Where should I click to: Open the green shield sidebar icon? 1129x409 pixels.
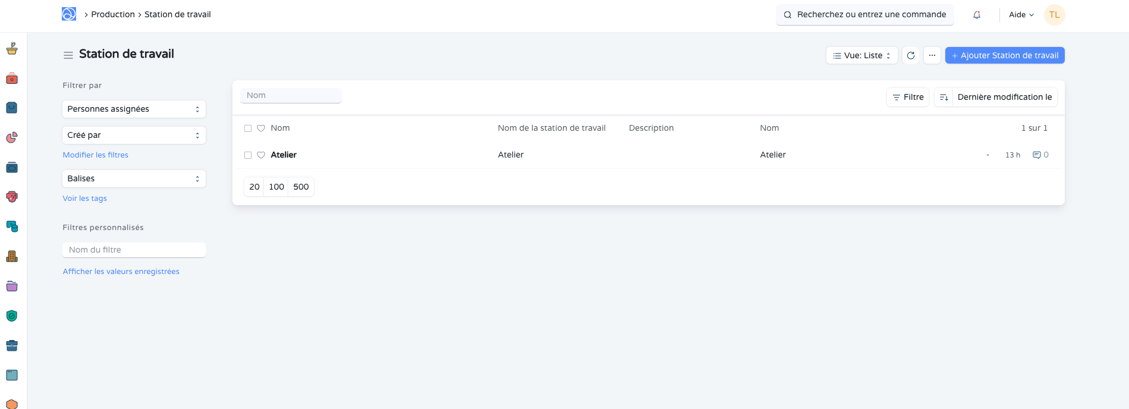tap(12, 316)
